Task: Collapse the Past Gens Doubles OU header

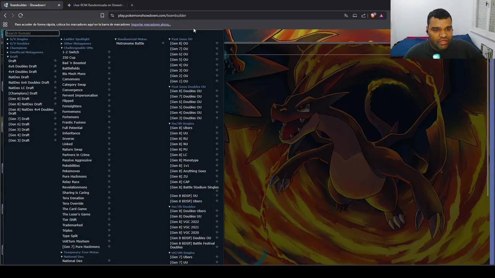Action: point(188,87)
